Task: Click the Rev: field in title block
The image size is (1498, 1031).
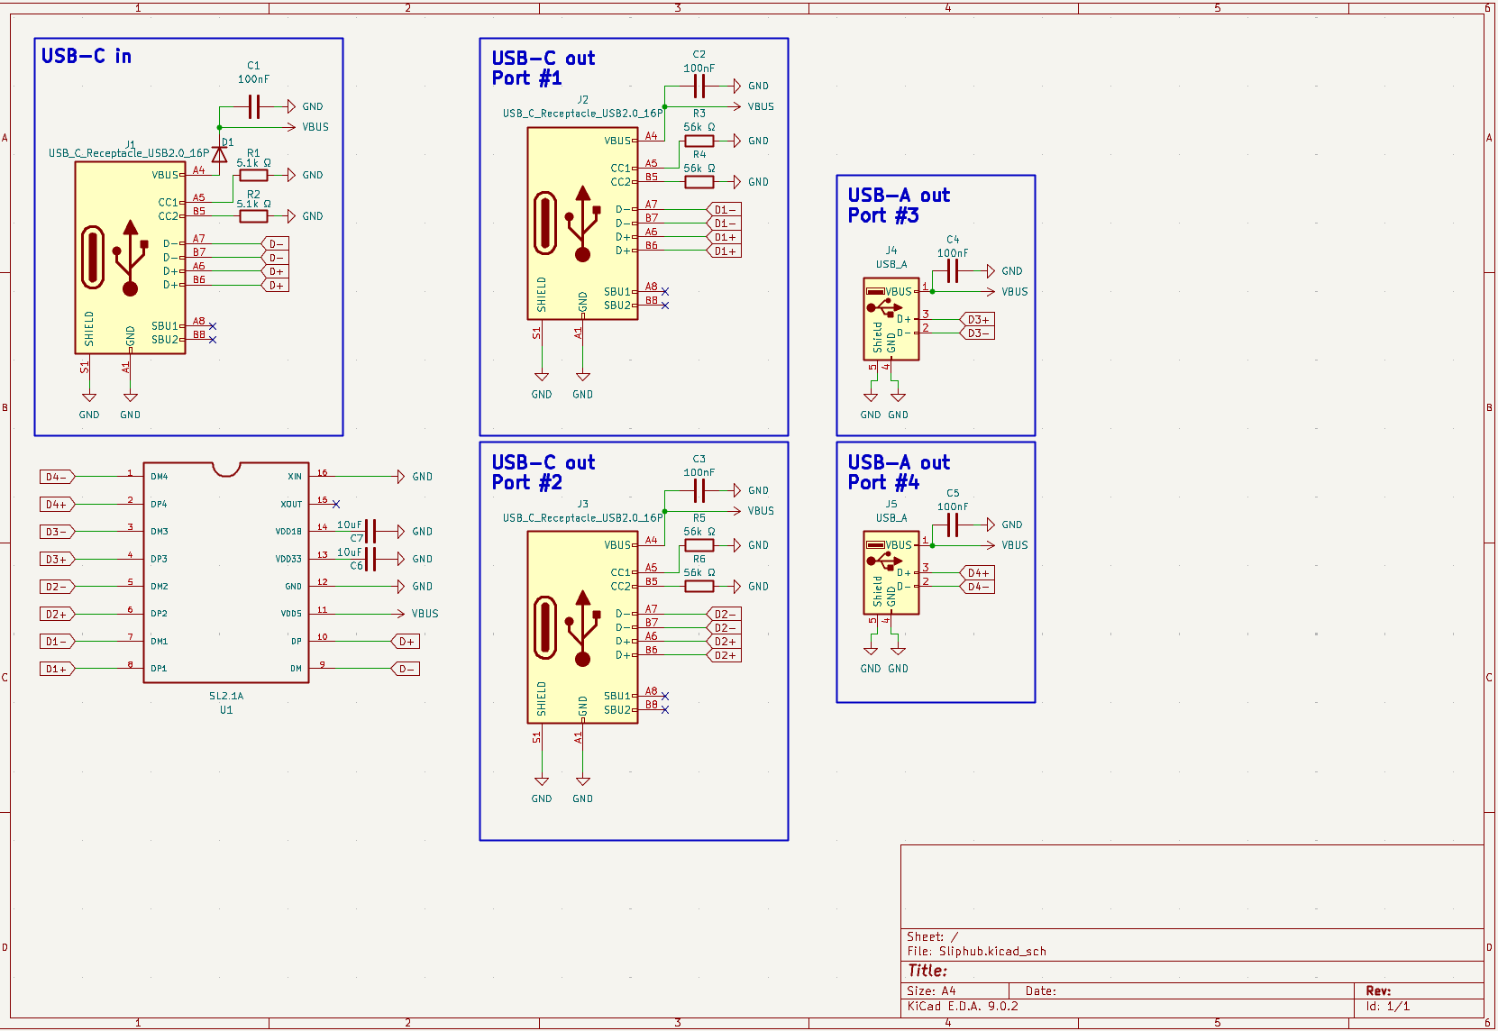Action: click(1378, 990)
